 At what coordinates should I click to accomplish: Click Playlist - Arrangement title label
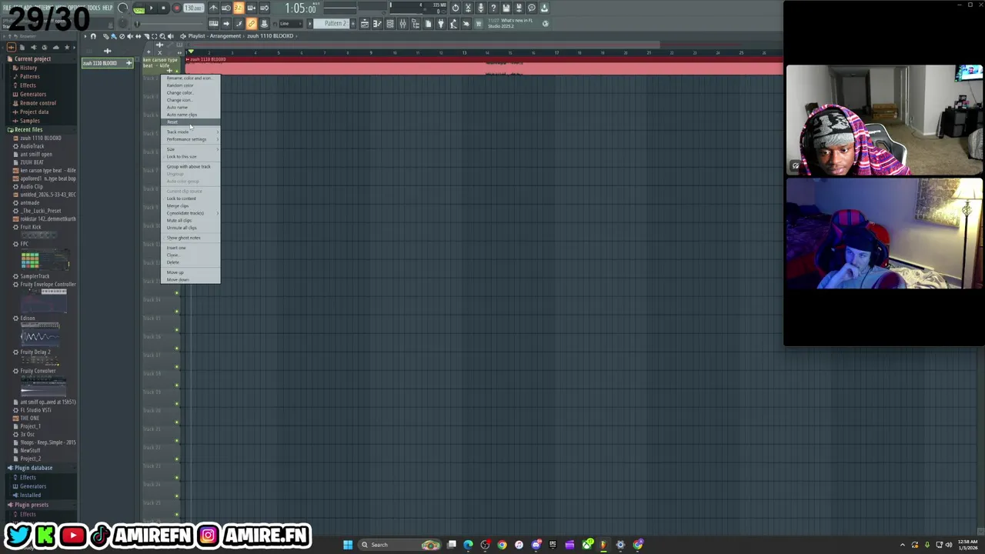click(x=214, y=36)
